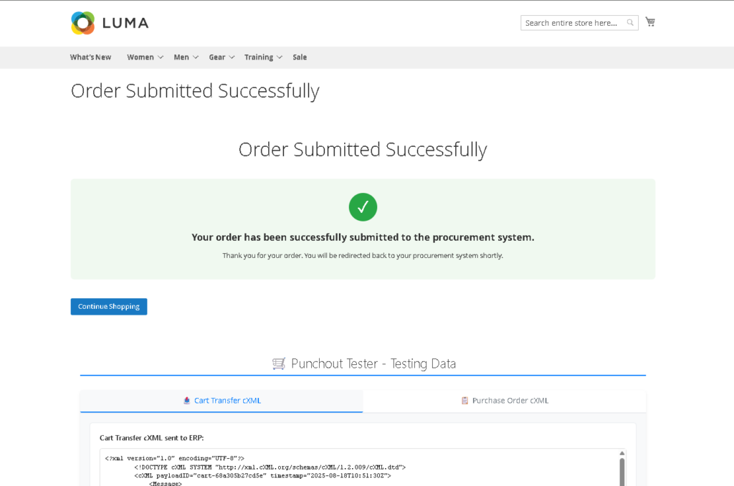Expand the Training menu chevron
This screenshot has height=486, width=734.
pos(280,57)
